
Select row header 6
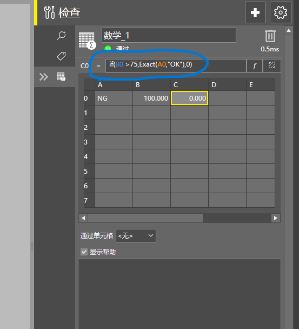pos(89,186)
